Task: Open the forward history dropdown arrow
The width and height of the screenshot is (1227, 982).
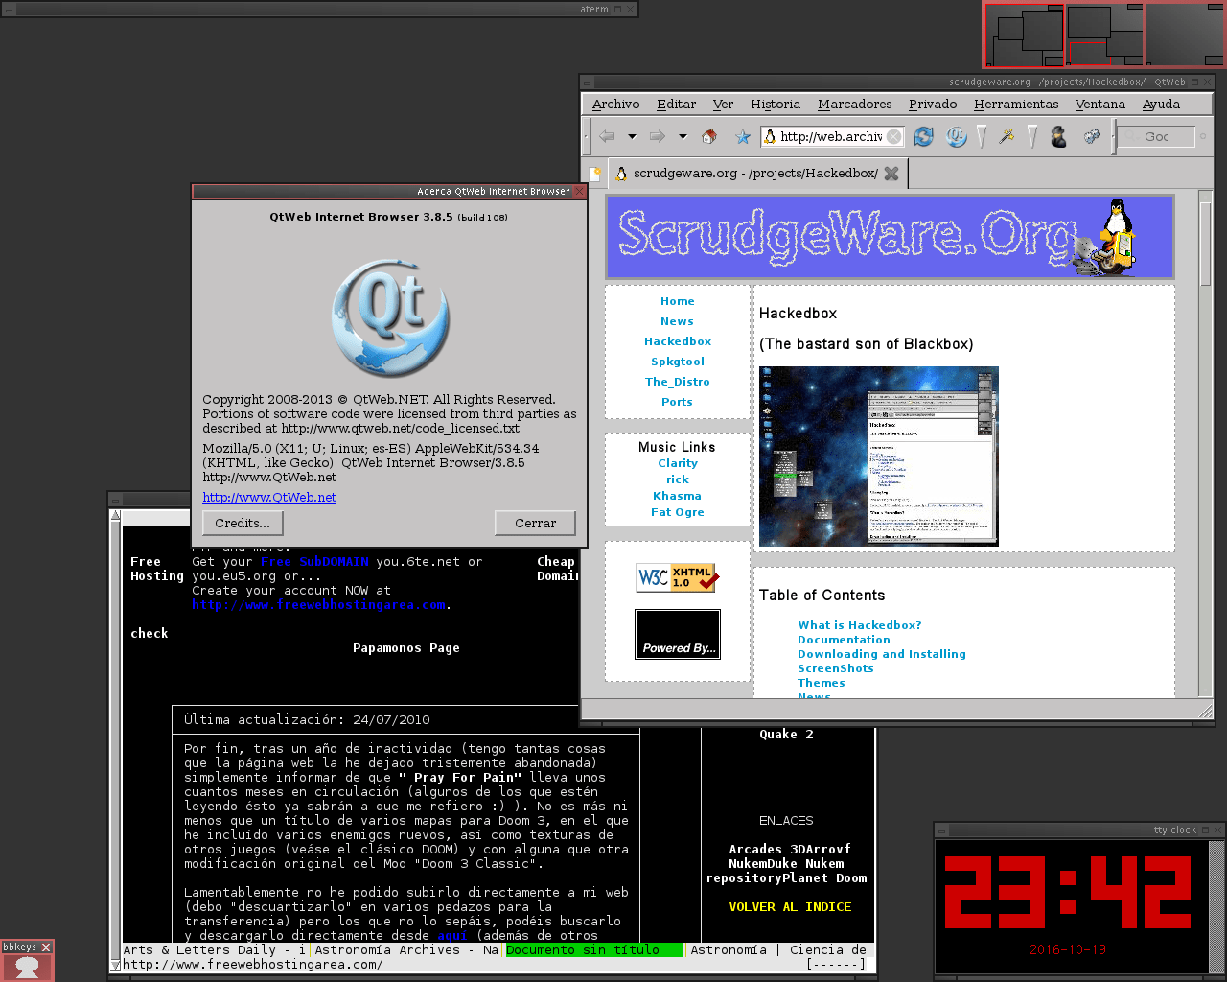Action: point(683,136)
